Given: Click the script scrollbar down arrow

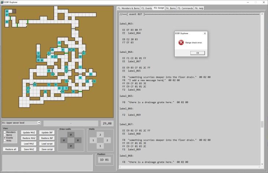Looking at the screenshot, I should (x=262, y=168).
